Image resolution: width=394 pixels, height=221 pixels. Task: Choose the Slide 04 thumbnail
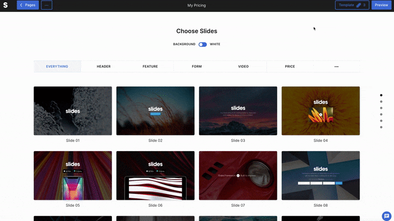tap(321, 111)
